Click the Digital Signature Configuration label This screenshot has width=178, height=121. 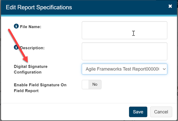coord(30,69)
